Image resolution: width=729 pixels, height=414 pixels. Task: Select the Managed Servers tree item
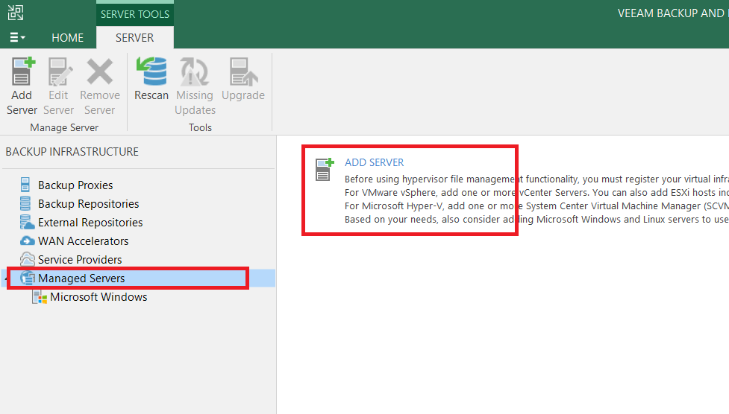tap(81, 278)
